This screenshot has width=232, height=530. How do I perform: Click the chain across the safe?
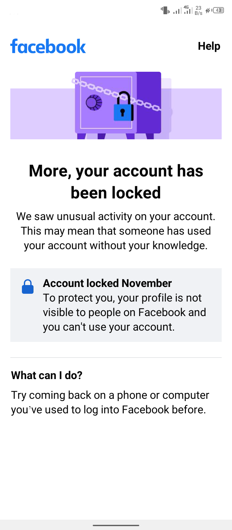(x=116, y=94)
